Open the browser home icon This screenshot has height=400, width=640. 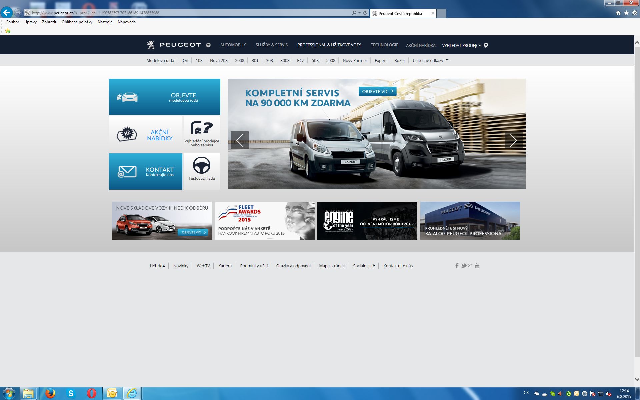pos(618,13)
